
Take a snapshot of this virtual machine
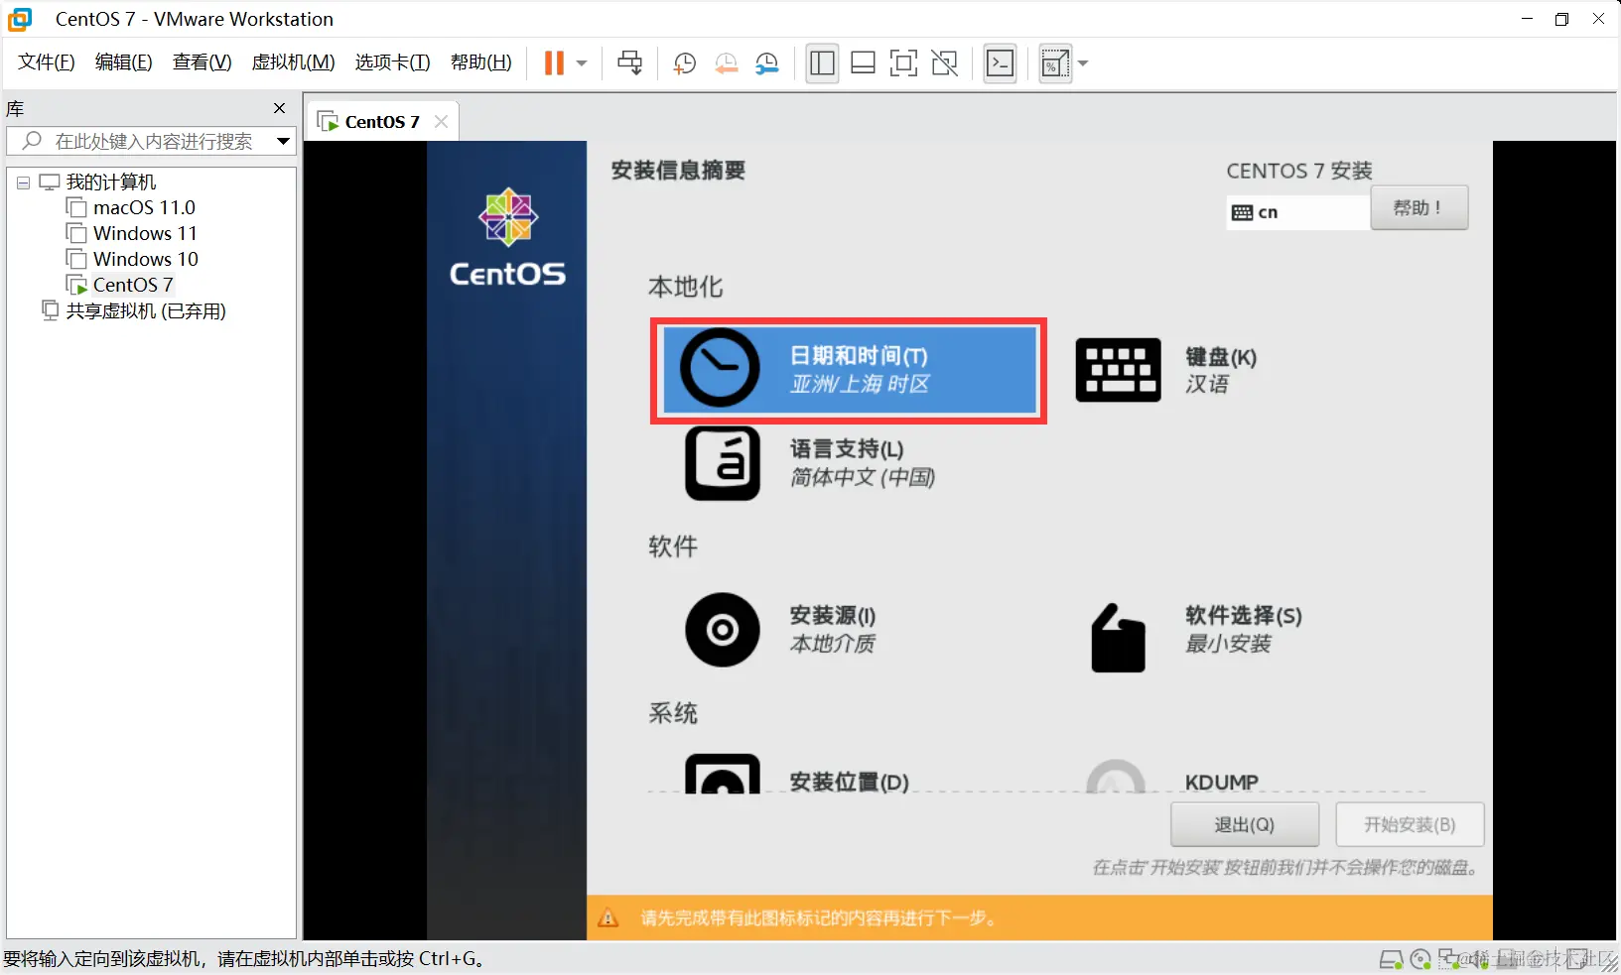(684, 63)
